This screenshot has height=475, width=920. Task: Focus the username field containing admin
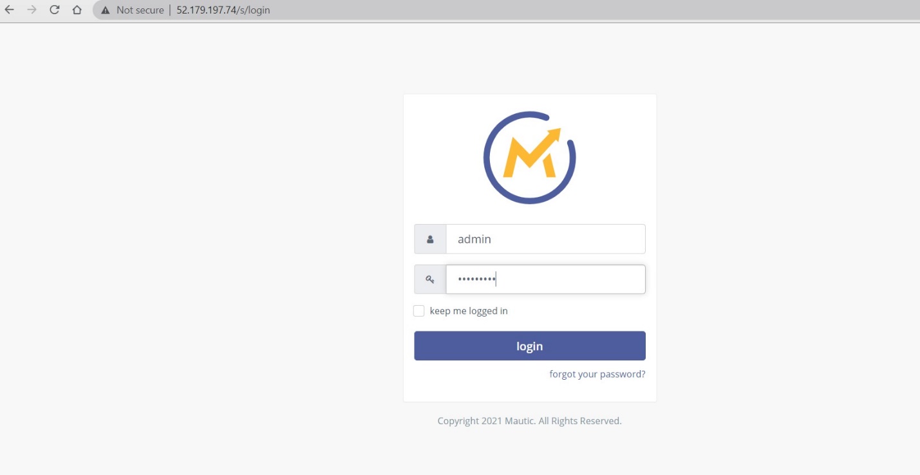pyautogui.click(x=545, y=239)
